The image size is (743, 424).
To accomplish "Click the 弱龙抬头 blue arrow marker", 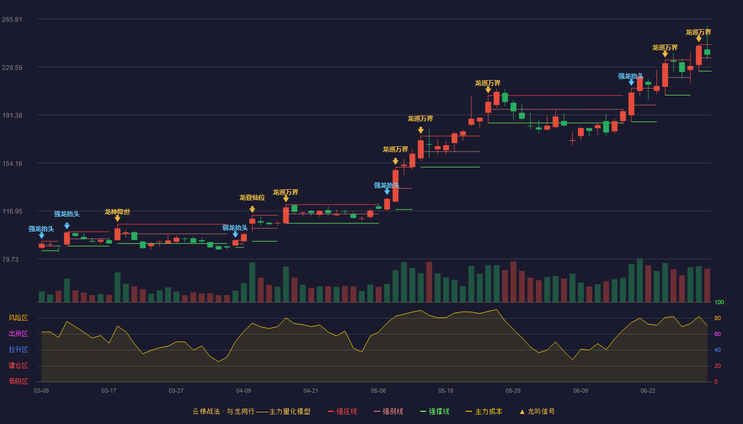I will click(235, 234).
